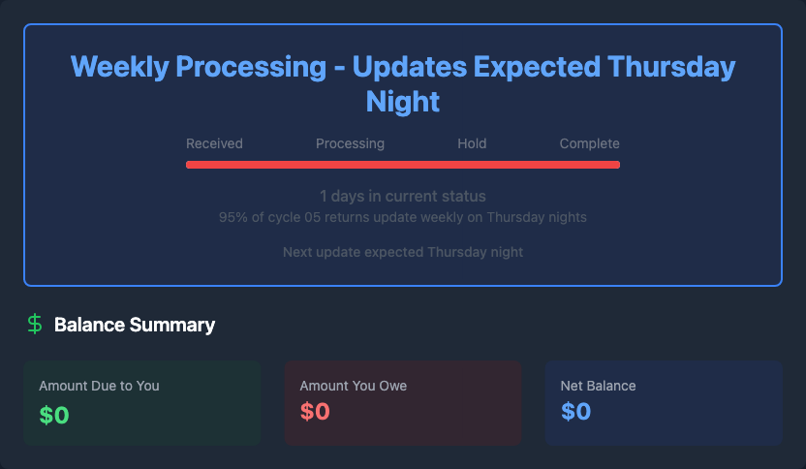This screenshot has width=806, height=469.
Task: Click the red $0 amount owed value
Action: click(315, 412)
